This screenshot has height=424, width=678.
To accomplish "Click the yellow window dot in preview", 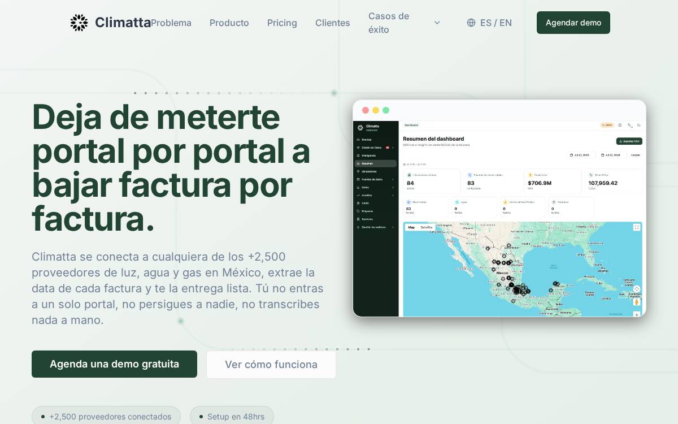I will (x=376, y=110).
